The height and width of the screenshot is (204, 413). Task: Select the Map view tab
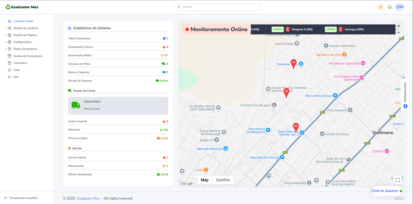[204, 180]
